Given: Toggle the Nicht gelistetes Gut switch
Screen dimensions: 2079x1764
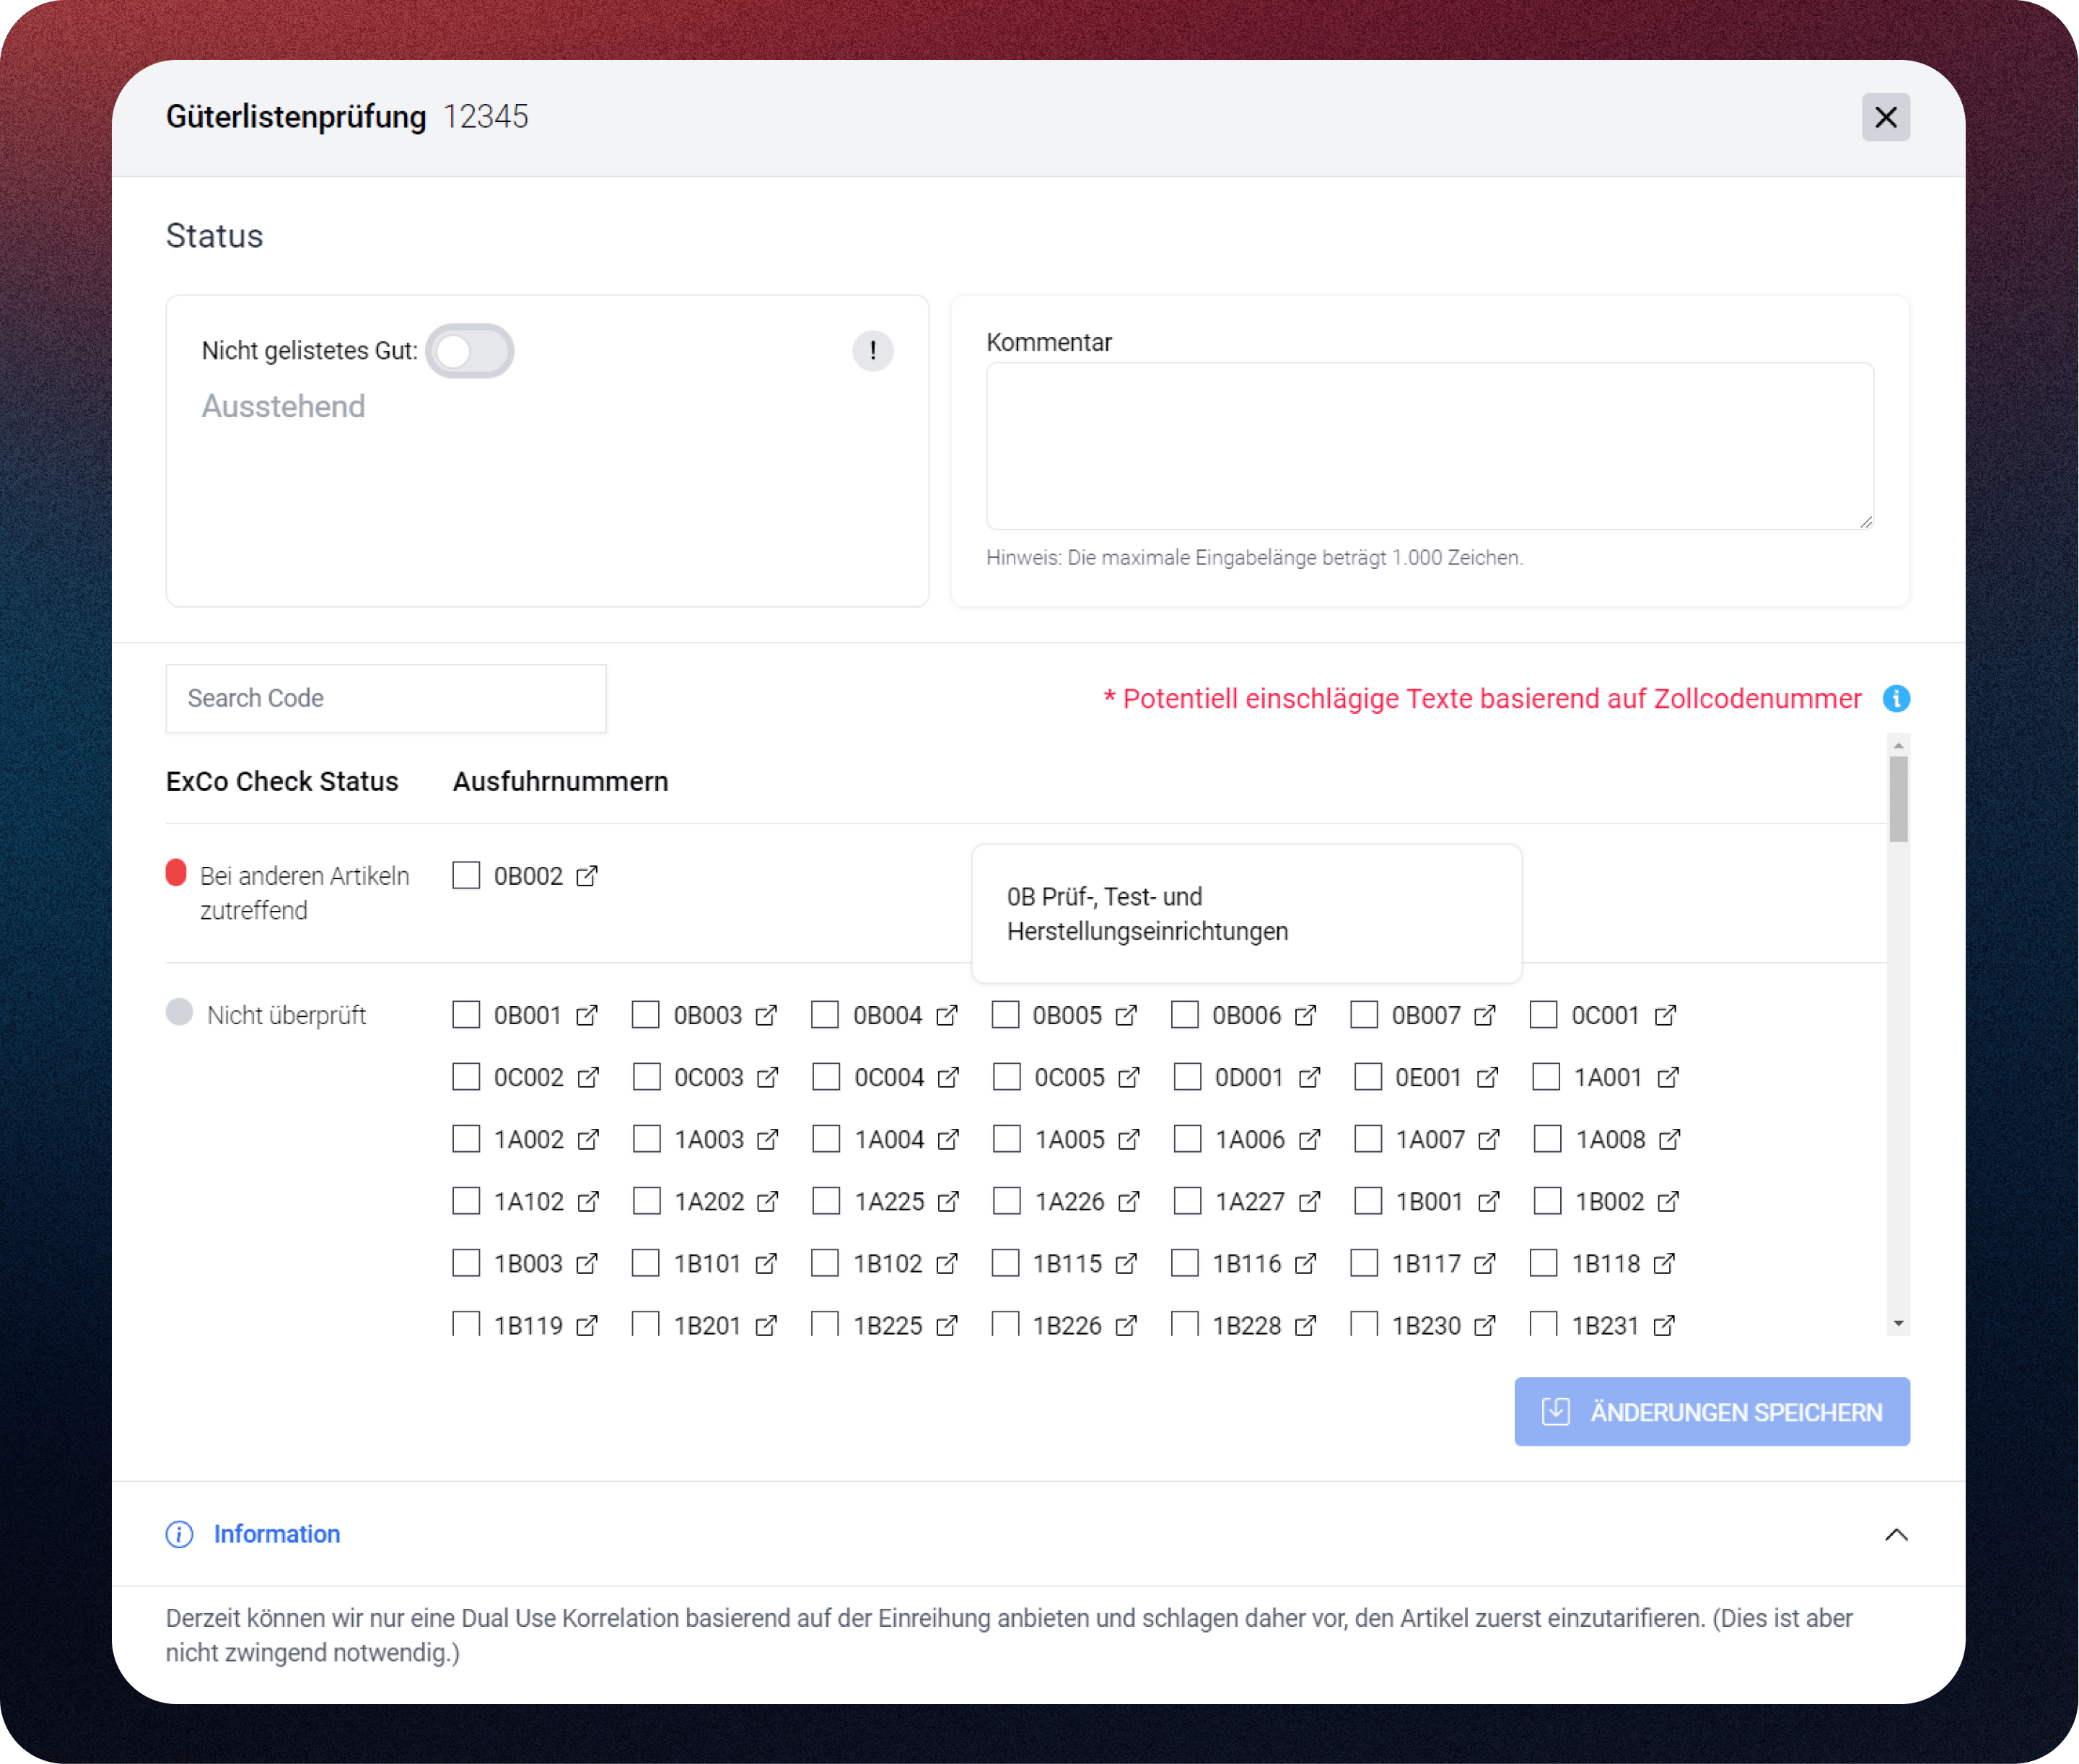Looking at the screenshot, I should tap(470, 351).
